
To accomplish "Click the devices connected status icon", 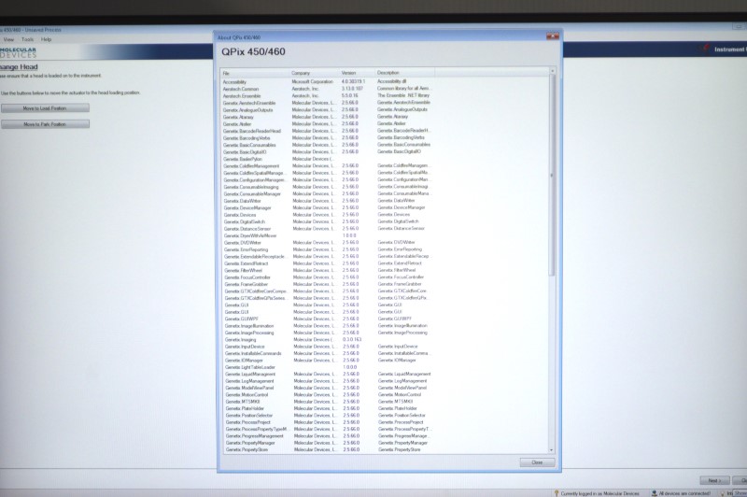I will (655, 493).
